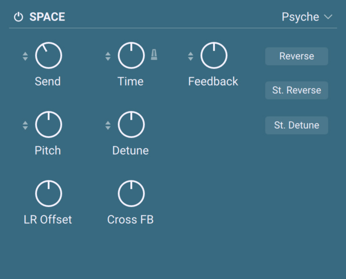346x279 pixels.
Task: Click the modulation arrows next to Time
Action: coord(108,56)
